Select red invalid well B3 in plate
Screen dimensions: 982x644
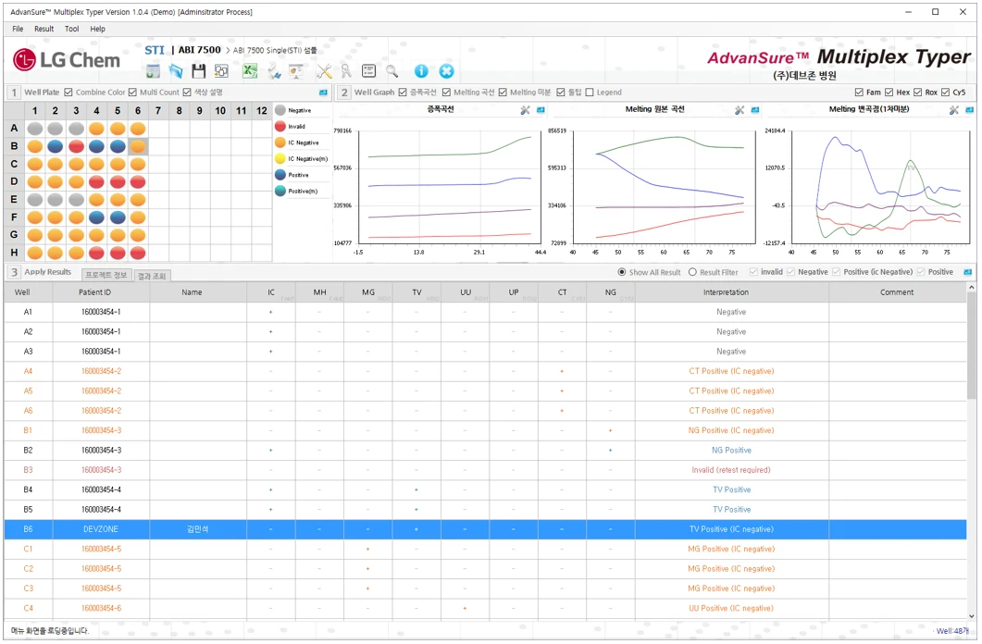(x=77, y=146)
